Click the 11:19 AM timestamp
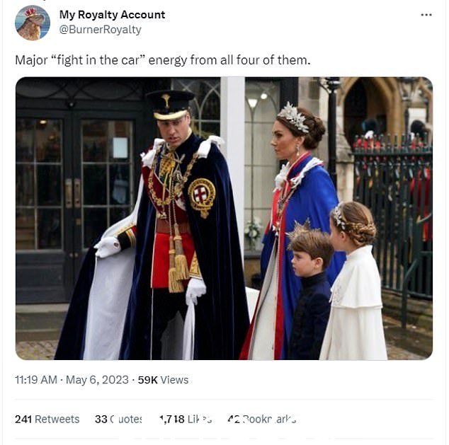 [36, 380]
